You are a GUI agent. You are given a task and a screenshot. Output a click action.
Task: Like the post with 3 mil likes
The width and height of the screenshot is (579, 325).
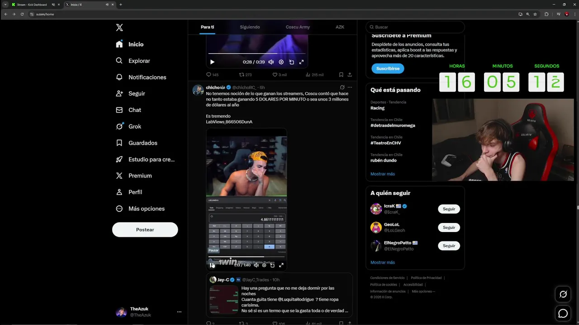pyautogui.click(x=279, y=74)
